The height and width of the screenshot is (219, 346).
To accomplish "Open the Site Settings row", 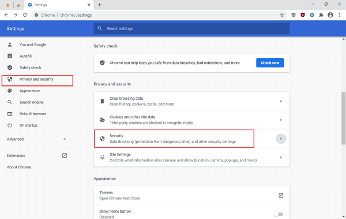I will tap(191, 157).
